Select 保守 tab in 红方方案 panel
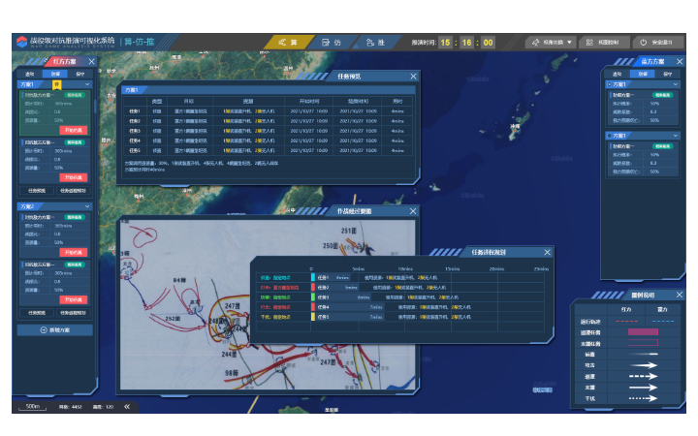This screenshot has height=436, width=698. click(x=80, y=74)
